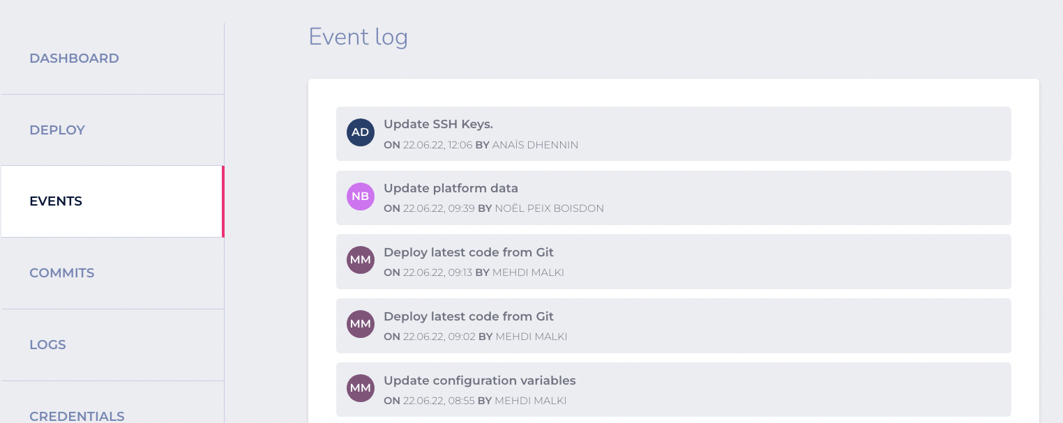Open the Commits section

coord(112,273)
